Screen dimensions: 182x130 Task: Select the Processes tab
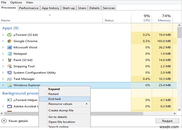point(9,8)
